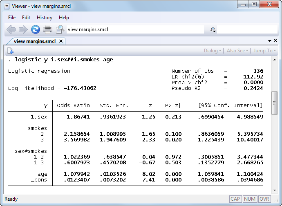Expand the Dialog dropdown
This screenshot has width=282, height=206.
coord(213,51)
